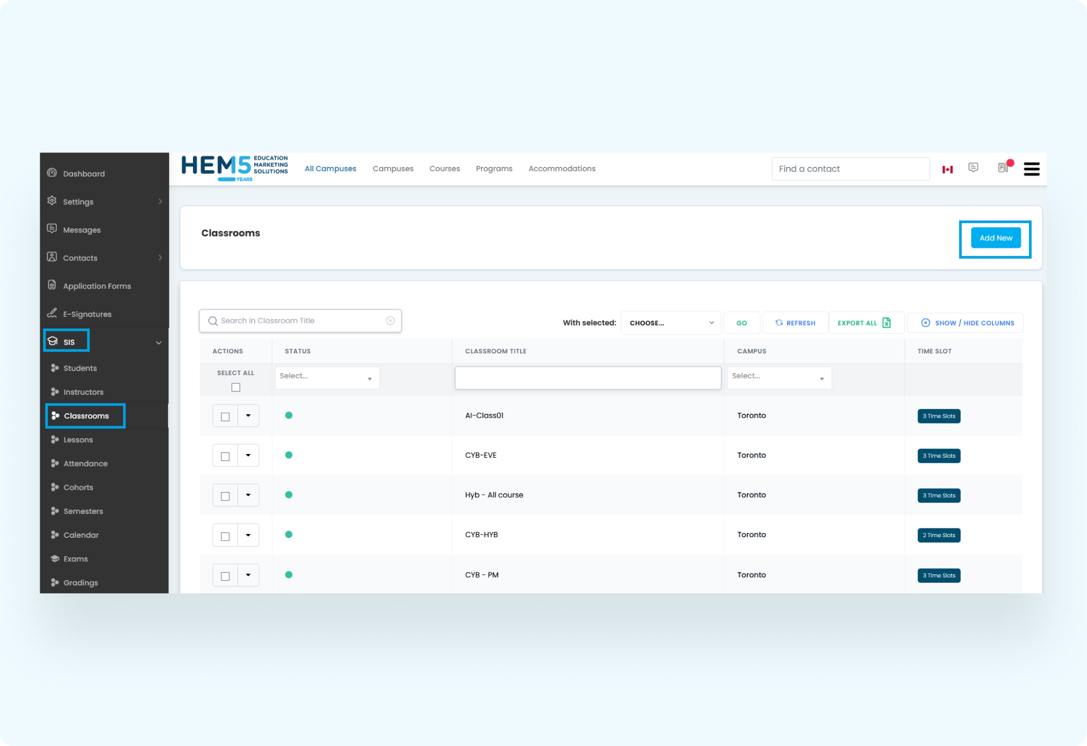Open E-Signatures pen icon in sidebar
The height and width of the screenshot is (746, 1087).
(52, 313)
